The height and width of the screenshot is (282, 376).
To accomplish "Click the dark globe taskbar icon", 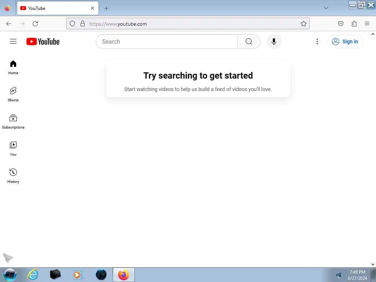I will pos(101,275).
